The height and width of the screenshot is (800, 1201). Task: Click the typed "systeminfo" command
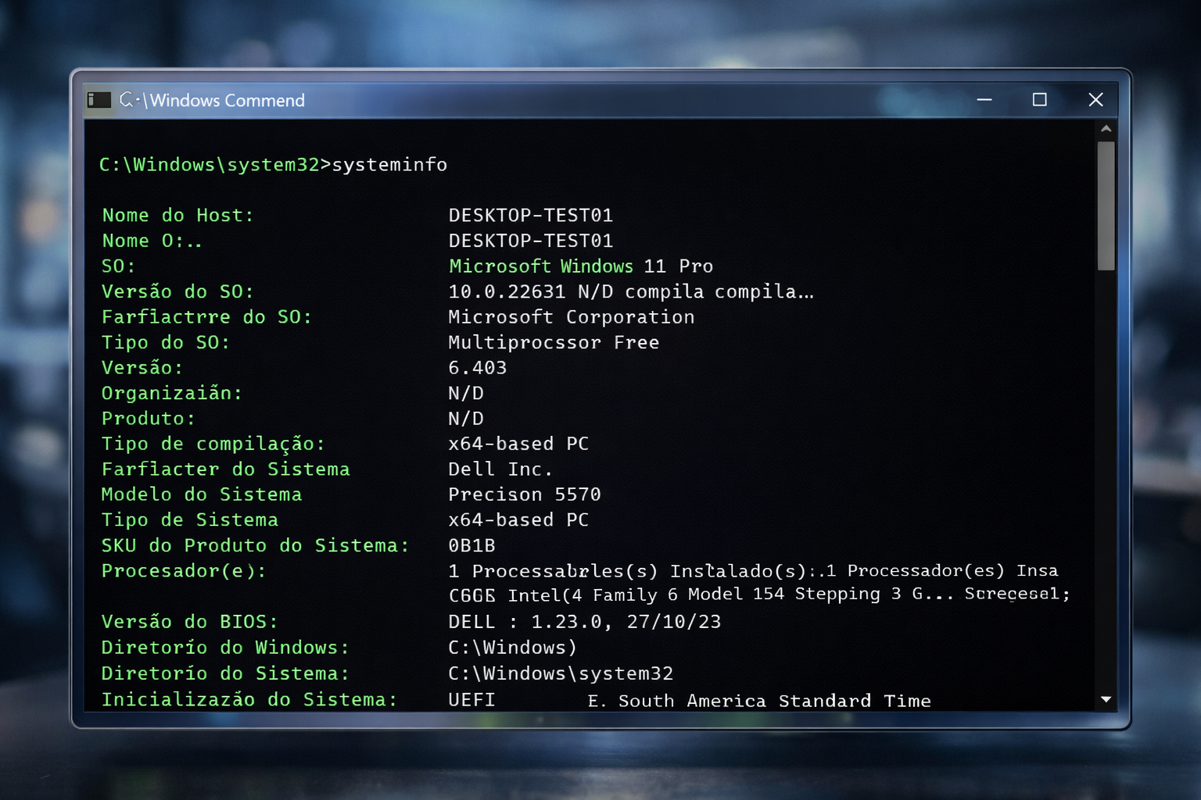(389, 165)
